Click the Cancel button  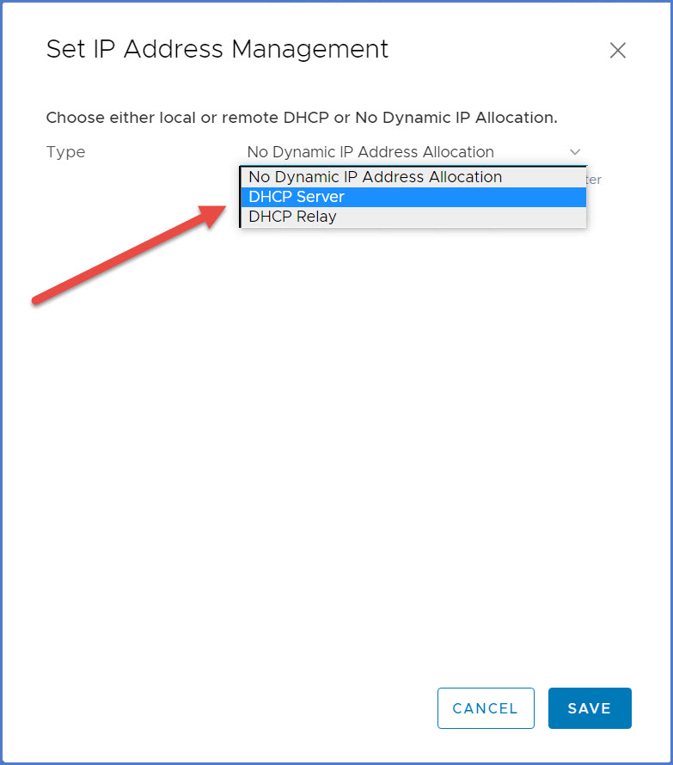tap(486, 708)
